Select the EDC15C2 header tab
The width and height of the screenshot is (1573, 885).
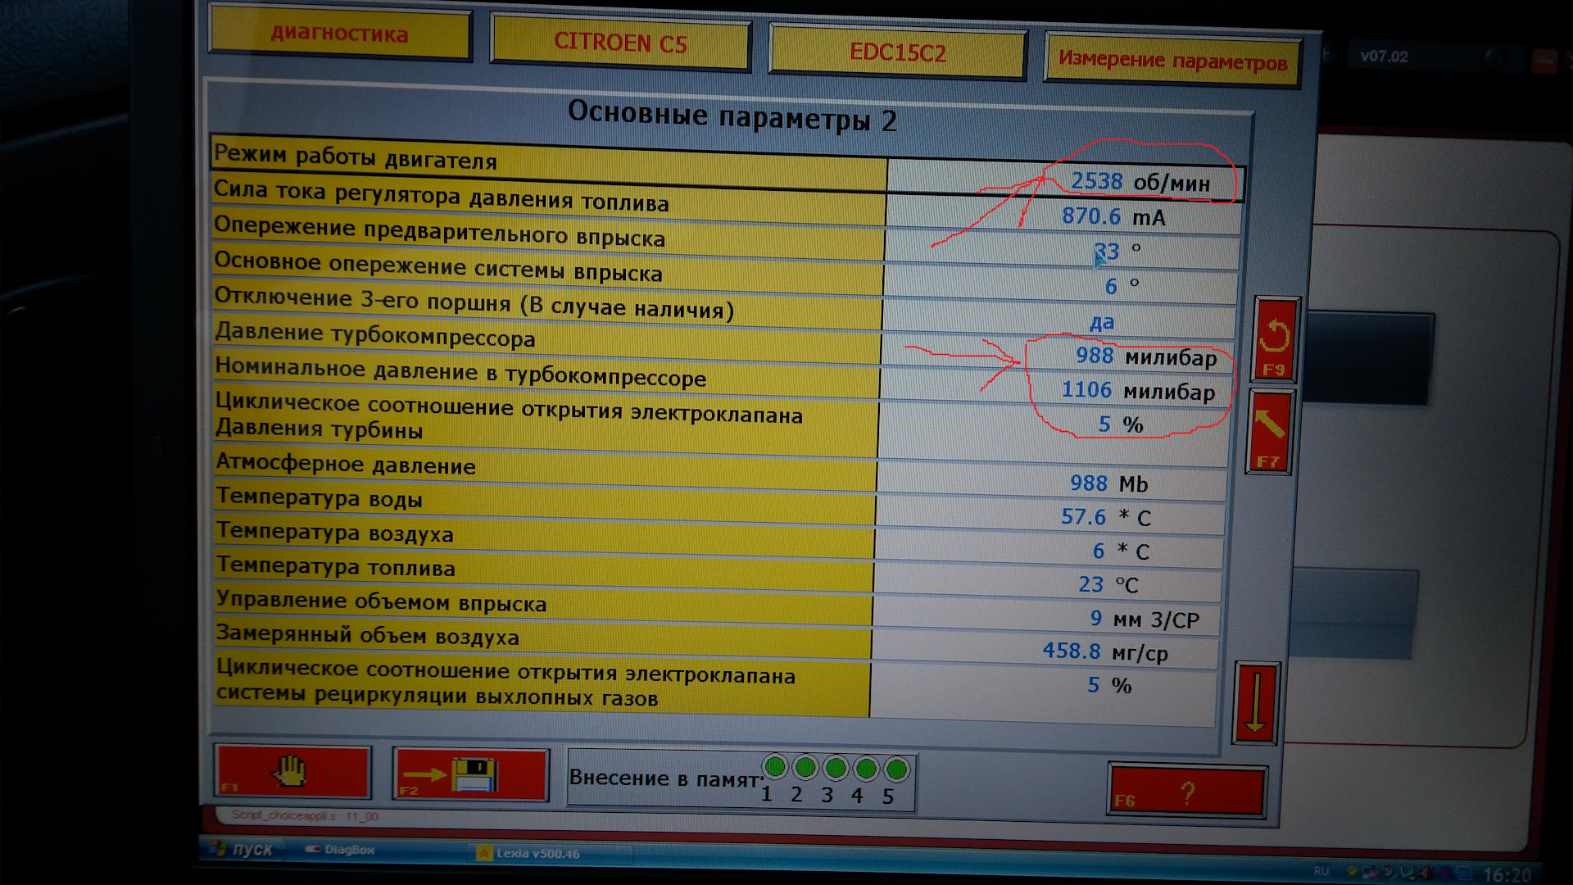click(x=897, y=52)
